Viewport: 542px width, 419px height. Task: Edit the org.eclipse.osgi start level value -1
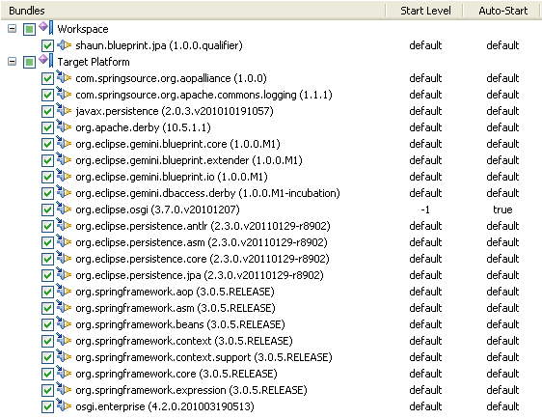[425, 209]
